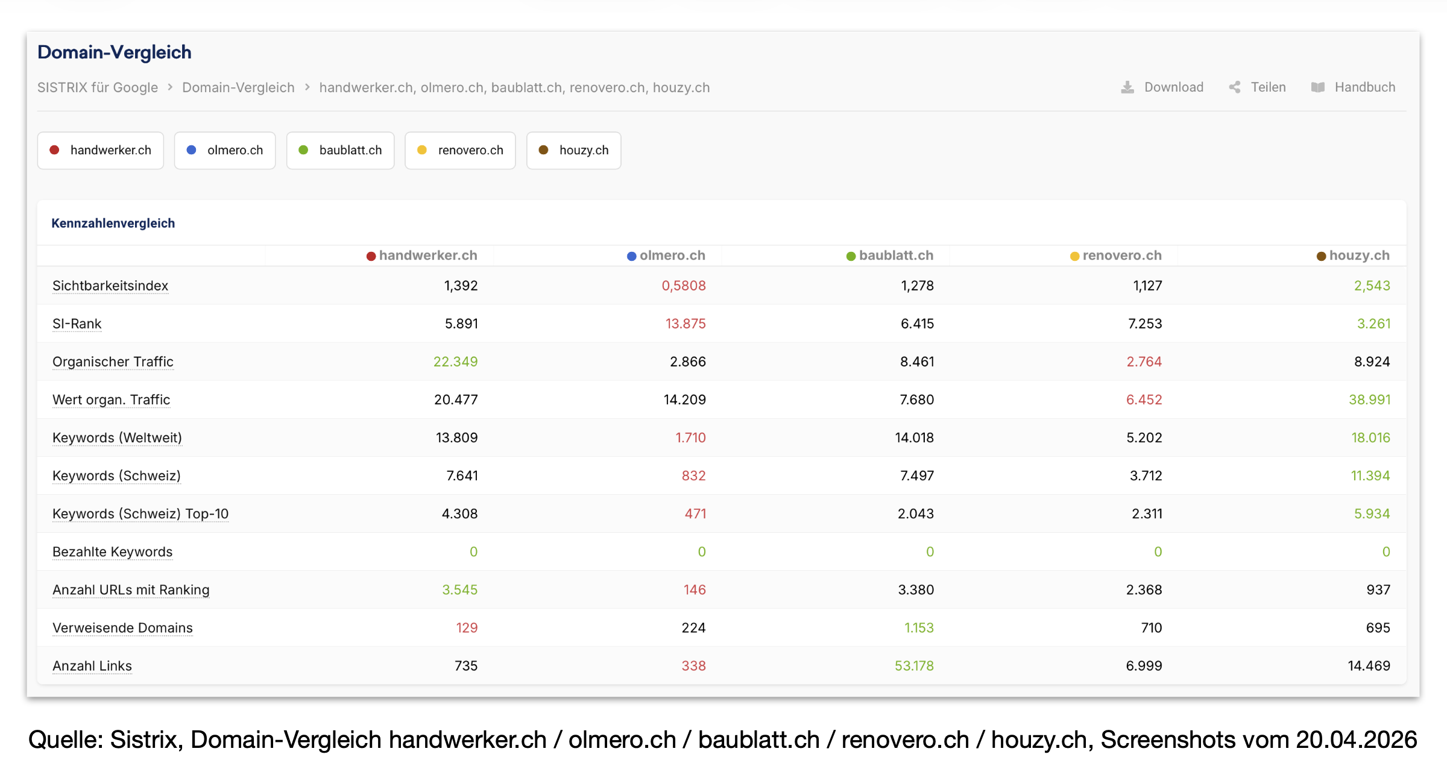This screenshot has width=1447, height=775.
Task: Click the red dot beside handwerker.ch column header
Action: [x=370, y=256]
